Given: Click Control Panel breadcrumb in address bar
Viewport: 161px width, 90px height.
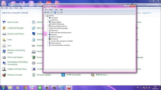Looking at the screenshot, I should coord(17,4).
